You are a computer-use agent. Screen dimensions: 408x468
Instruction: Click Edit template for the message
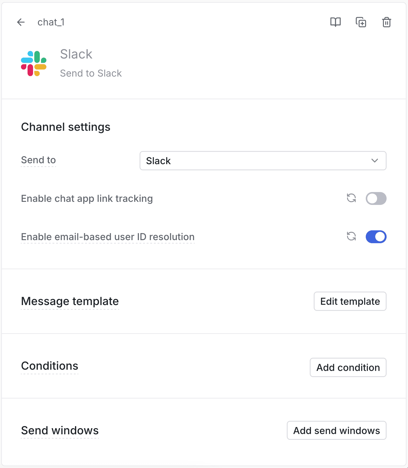click(x=350, y=301)
